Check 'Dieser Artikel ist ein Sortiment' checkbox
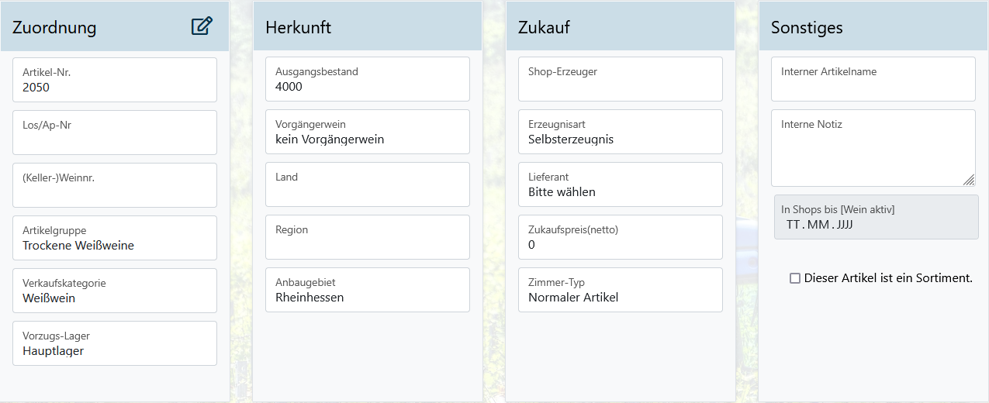989x403 pixels. click(x=795, y=278)
